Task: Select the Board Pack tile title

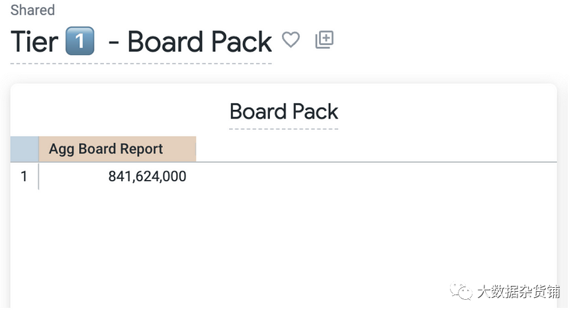Action: coord(284,111)
